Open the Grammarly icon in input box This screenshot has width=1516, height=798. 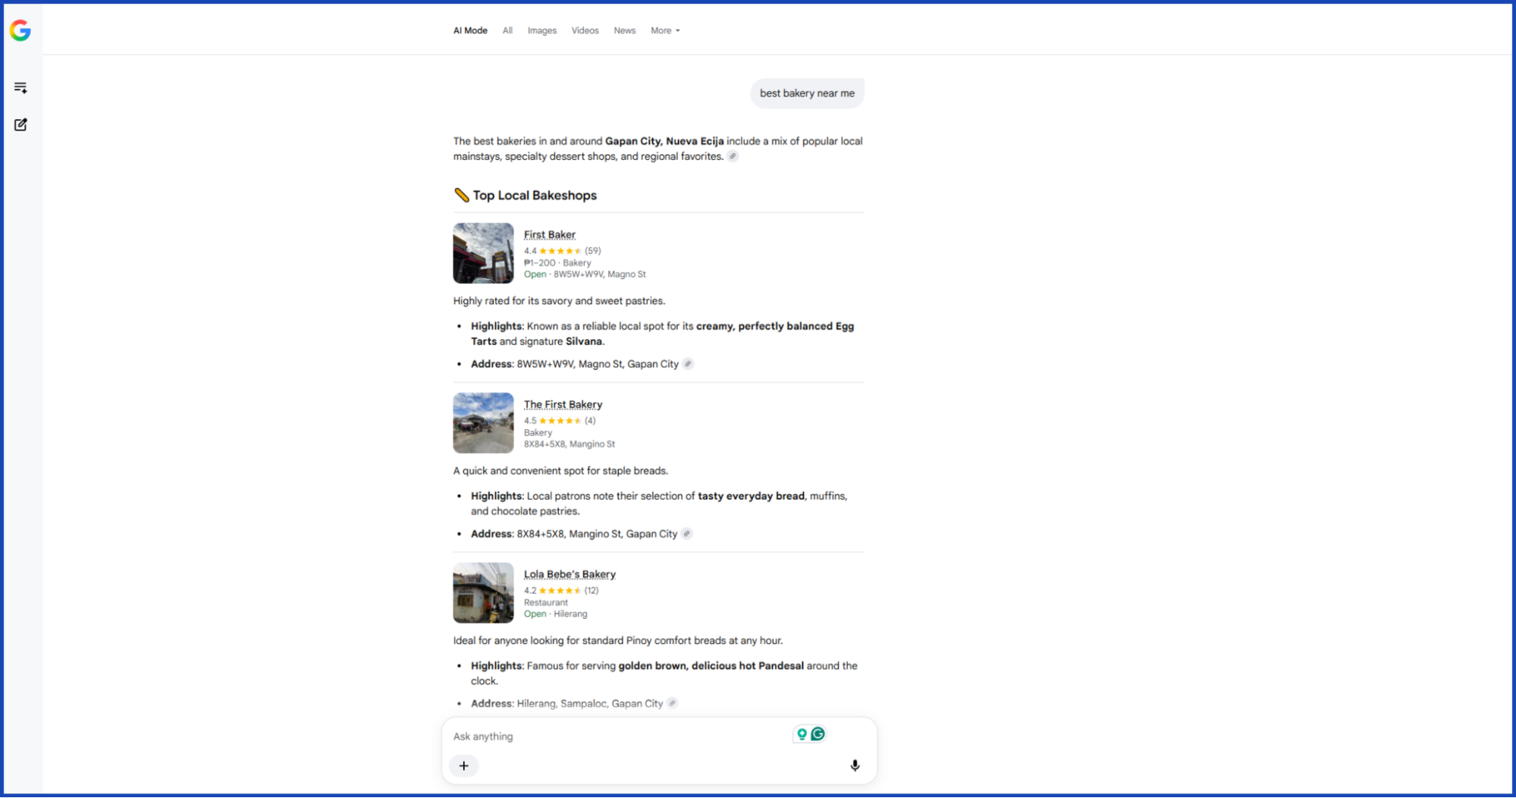point(818,734)
